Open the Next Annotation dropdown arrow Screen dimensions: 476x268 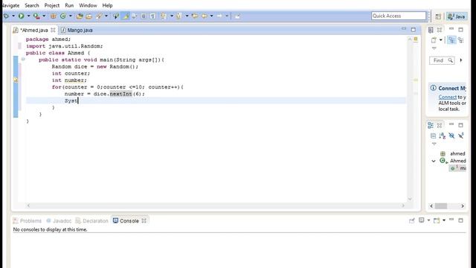click(172, 16)
